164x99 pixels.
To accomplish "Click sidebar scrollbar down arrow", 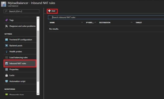I will click(38, 93).
